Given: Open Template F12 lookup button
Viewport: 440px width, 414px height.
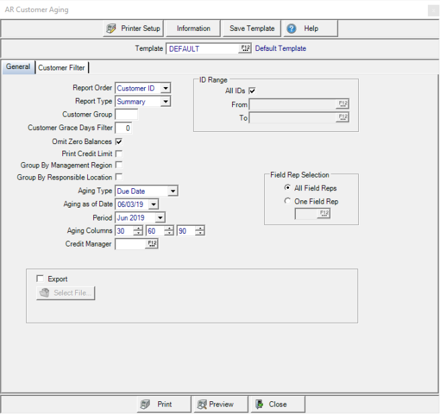Looking at the screenshot, I should click(245, 49).
